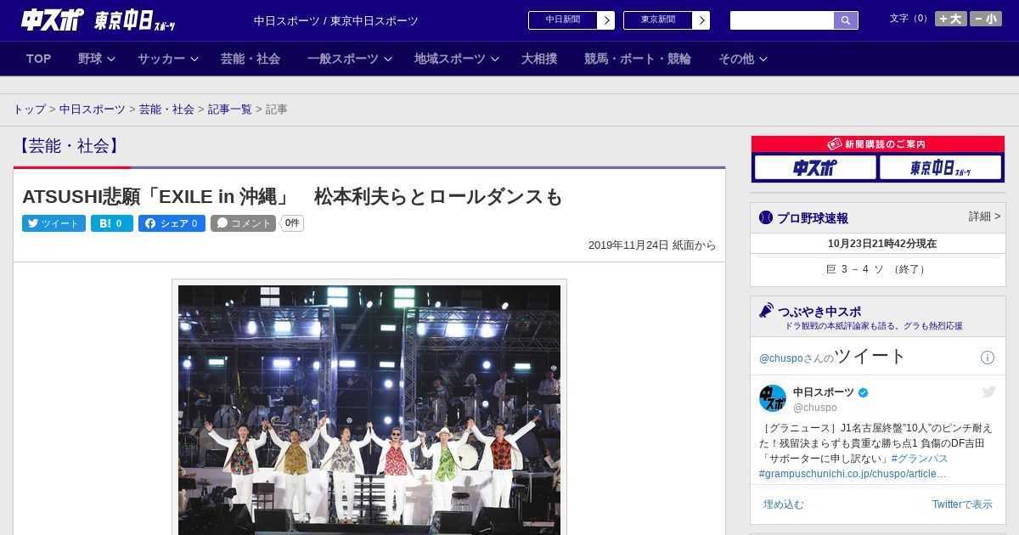The width and height of the screenshot is (1019, 535).
Task: Increase text size with +大 button
Action: coord(950,19)
